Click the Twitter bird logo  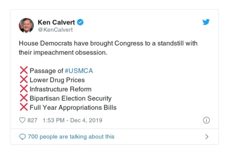[206, 22]
